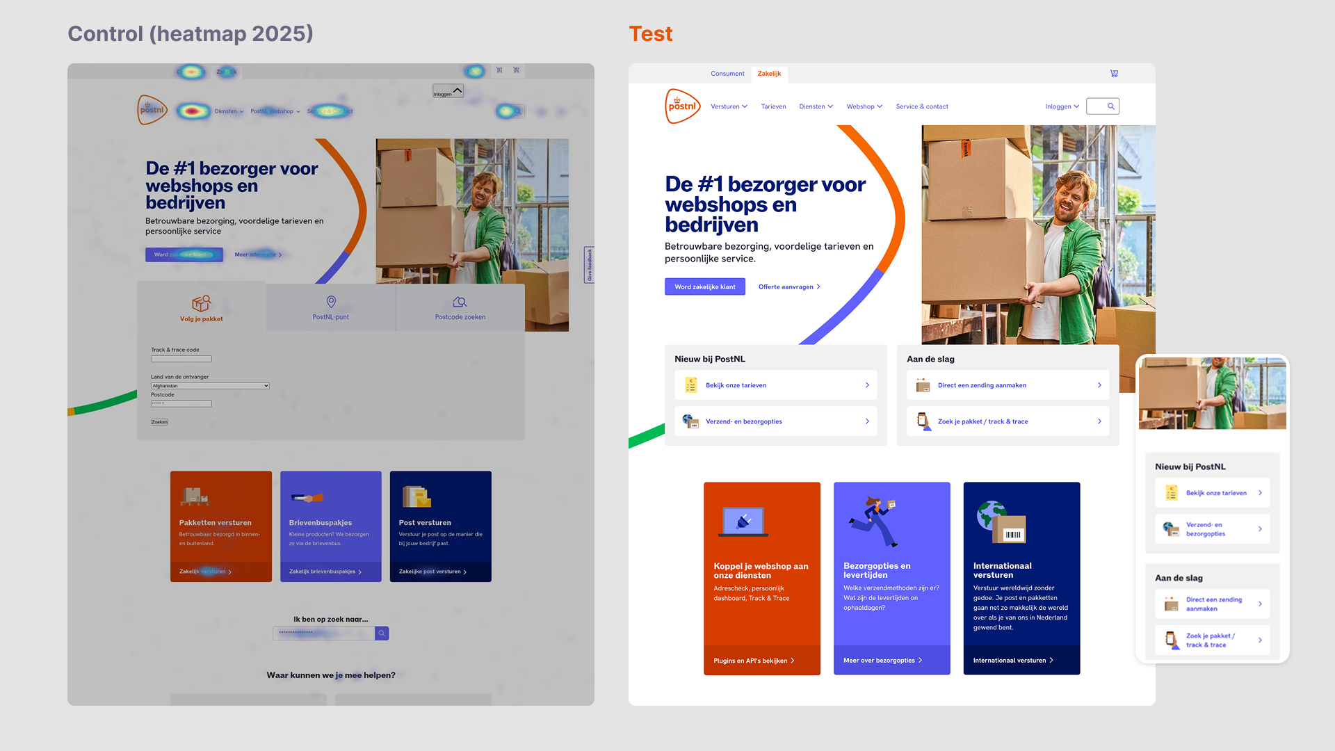Click the Meer informatie link in Control

point(258,255)
